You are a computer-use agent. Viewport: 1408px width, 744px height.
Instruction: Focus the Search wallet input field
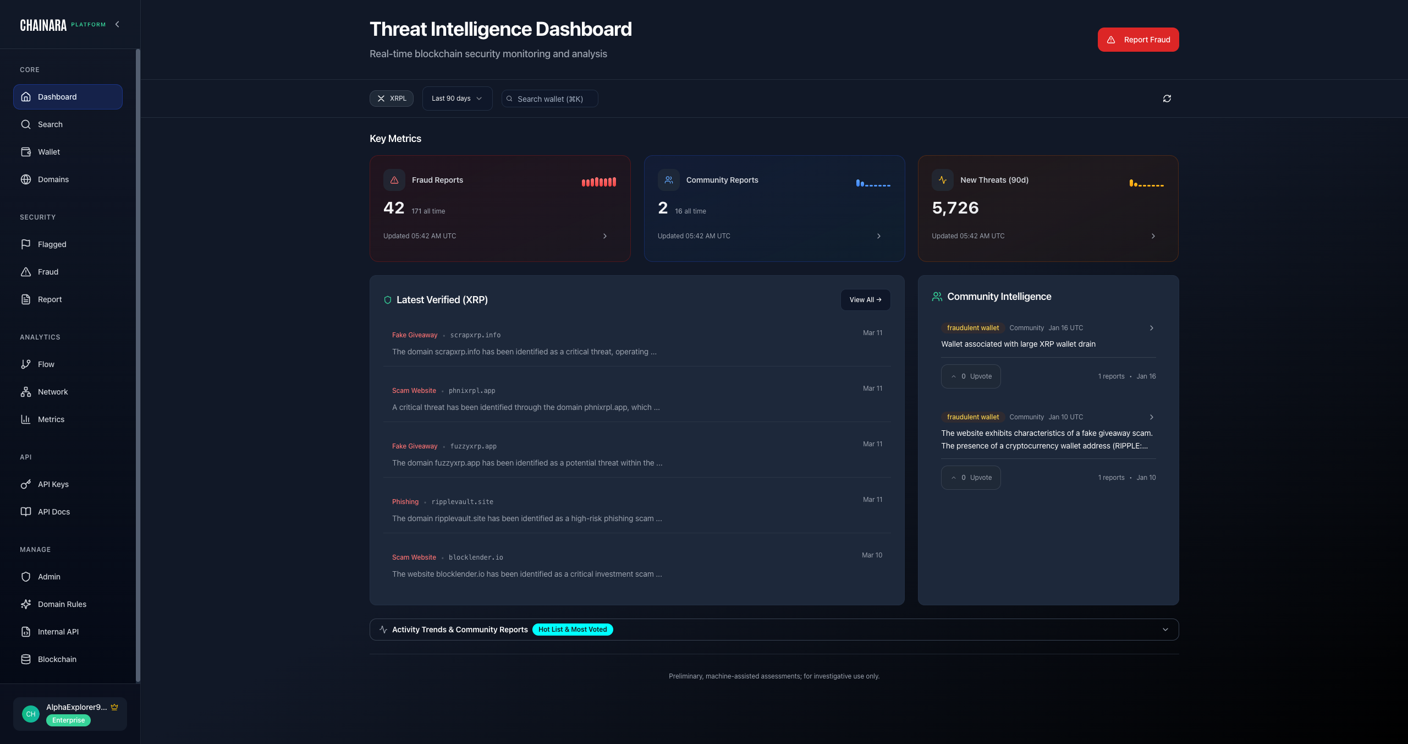tap(549, 99)
